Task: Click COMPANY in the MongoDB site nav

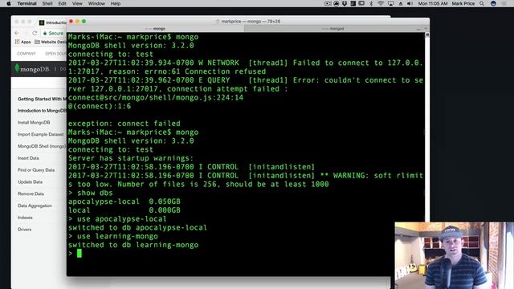Action: pos(27,54)
